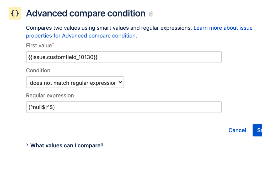Place cursor in the {{issue.customfield_10130}} text
This screenshot has width=262, height=172.
(63, 57)
